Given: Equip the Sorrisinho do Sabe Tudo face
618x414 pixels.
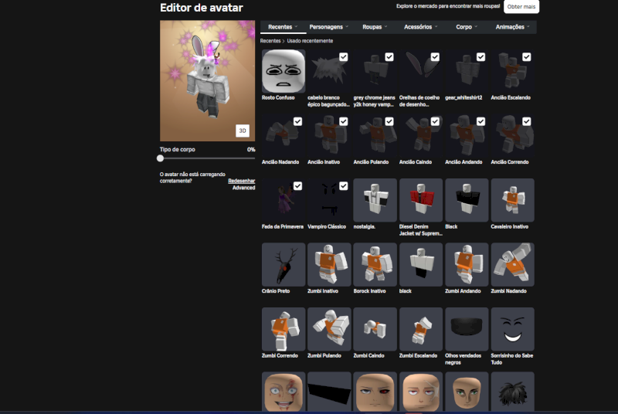Looking at the screenshot, I should [512, 329].
